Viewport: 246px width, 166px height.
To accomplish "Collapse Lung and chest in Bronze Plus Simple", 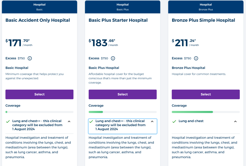I will (x=235, y=121).
